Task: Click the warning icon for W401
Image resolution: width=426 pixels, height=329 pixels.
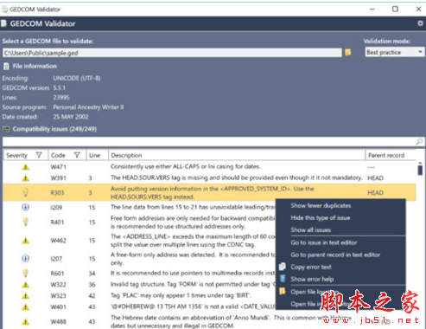Action: pyautogui.click(x=25, y=307)
